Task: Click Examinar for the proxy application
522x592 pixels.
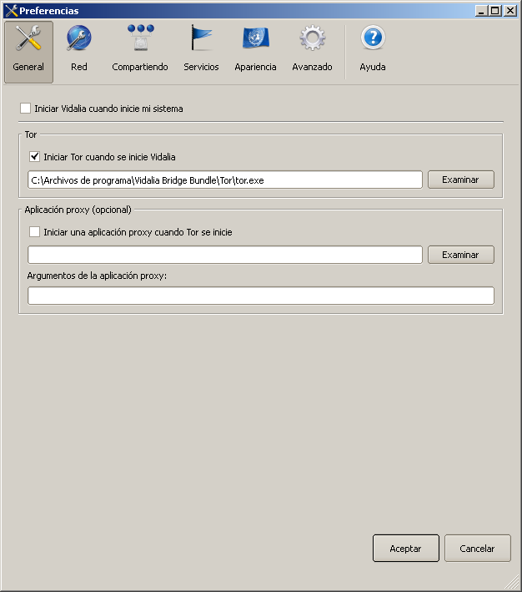Action: tap(461, 255)
